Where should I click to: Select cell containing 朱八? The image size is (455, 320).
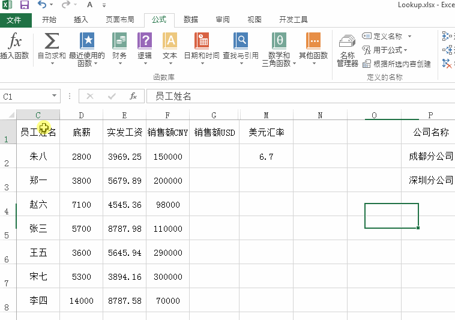38,157
